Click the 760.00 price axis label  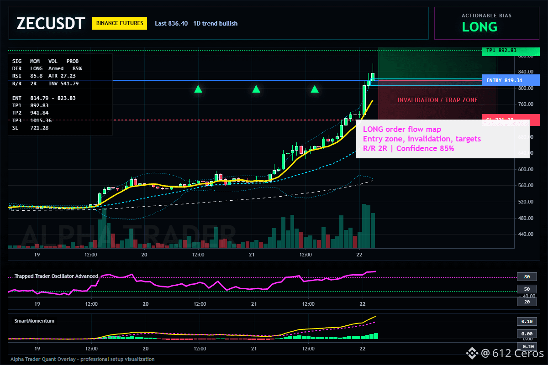[x=526, y=104]
